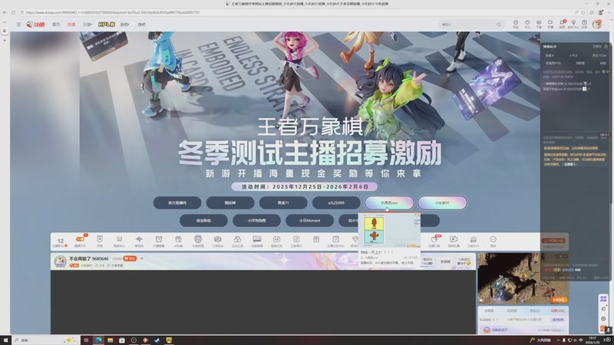This screenshot has height=345, width=614.
Task: Go to the 首页 nav item
Action: pos(56,25)
